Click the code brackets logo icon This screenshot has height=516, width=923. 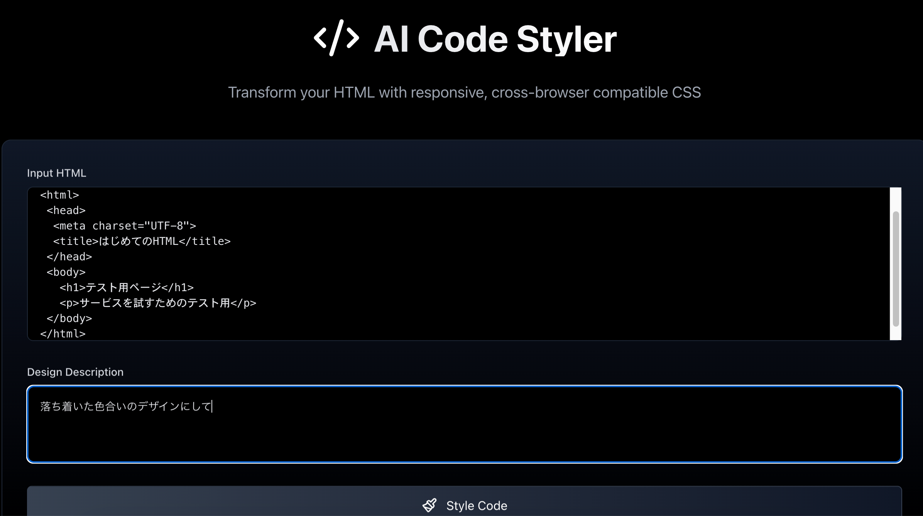pyautogui.click(x=336, y=38)
